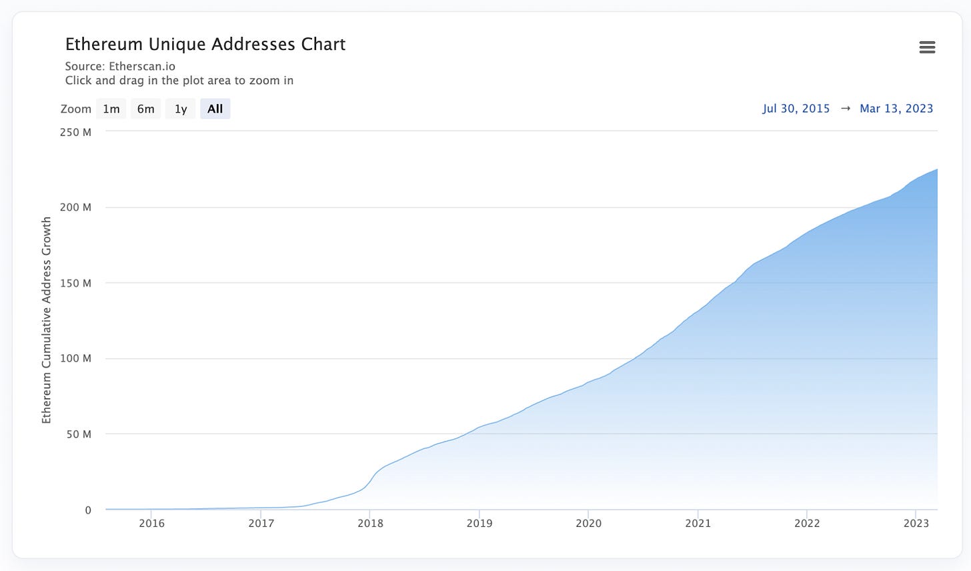Click the chart area near the 2019 marker
The width and height of the screenshot is (971, 571).
480,467
